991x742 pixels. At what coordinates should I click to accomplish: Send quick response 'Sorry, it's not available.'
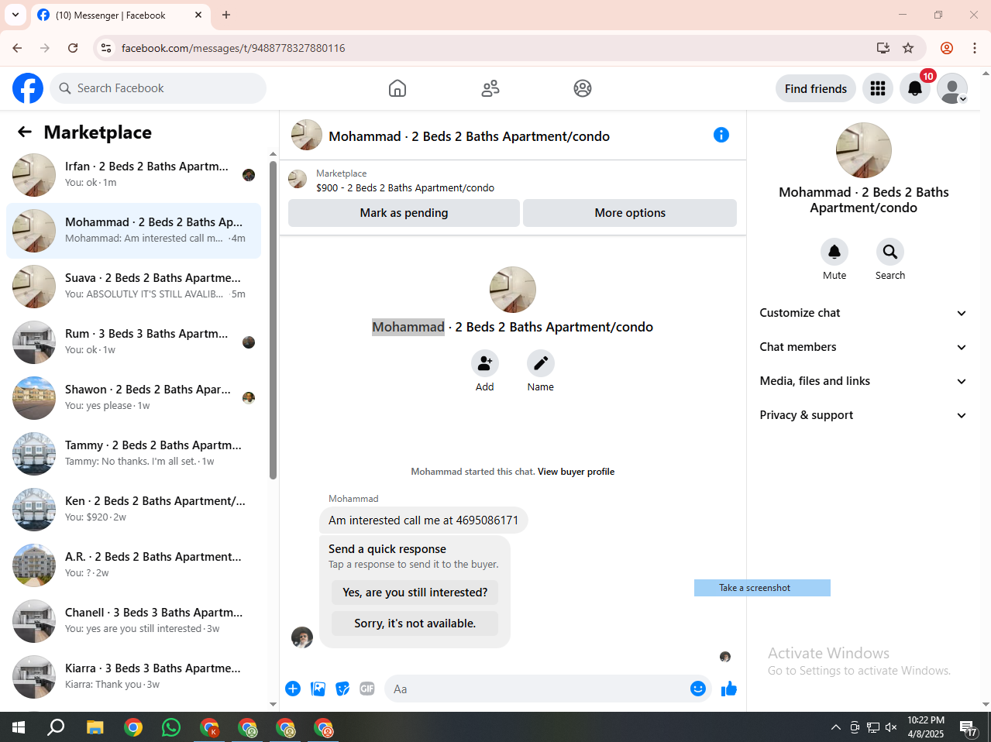[415, 623]
